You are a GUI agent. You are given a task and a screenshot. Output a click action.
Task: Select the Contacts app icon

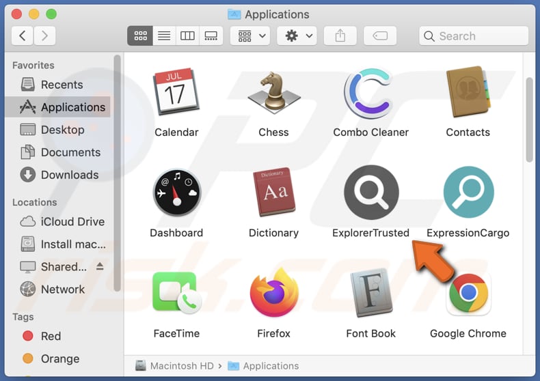click(x=468, y=91)
